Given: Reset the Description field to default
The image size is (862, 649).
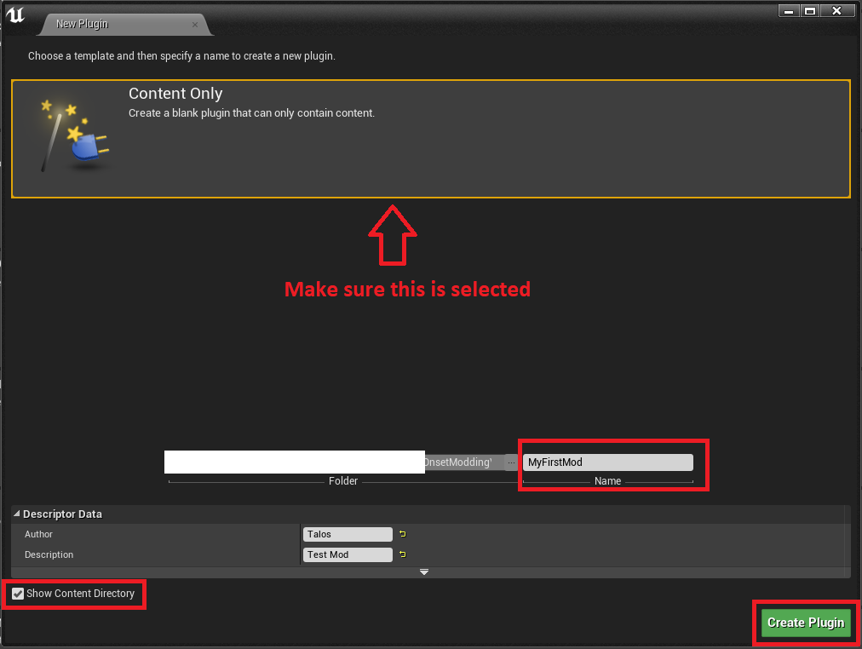Looking at the screenshot, I should [402, 554].
